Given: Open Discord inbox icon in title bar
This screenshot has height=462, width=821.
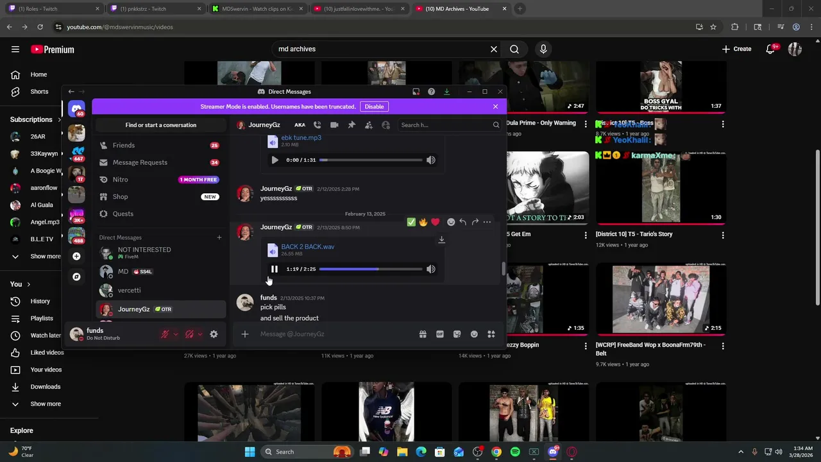Looking at the screenshot, I should pyautogui.click(x=416, y=92).
